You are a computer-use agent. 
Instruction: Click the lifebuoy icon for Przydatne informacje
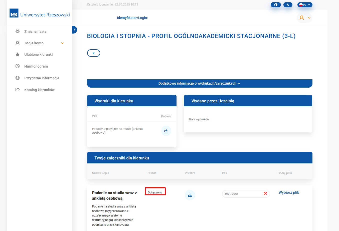pos(18,78)
